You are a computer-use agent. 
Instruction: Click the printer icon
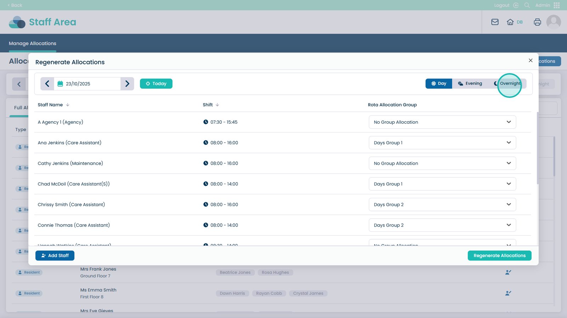537,22
